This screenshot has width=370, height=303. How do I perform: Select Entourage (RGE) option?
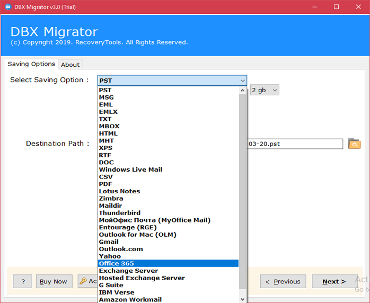tap(168, 227)
